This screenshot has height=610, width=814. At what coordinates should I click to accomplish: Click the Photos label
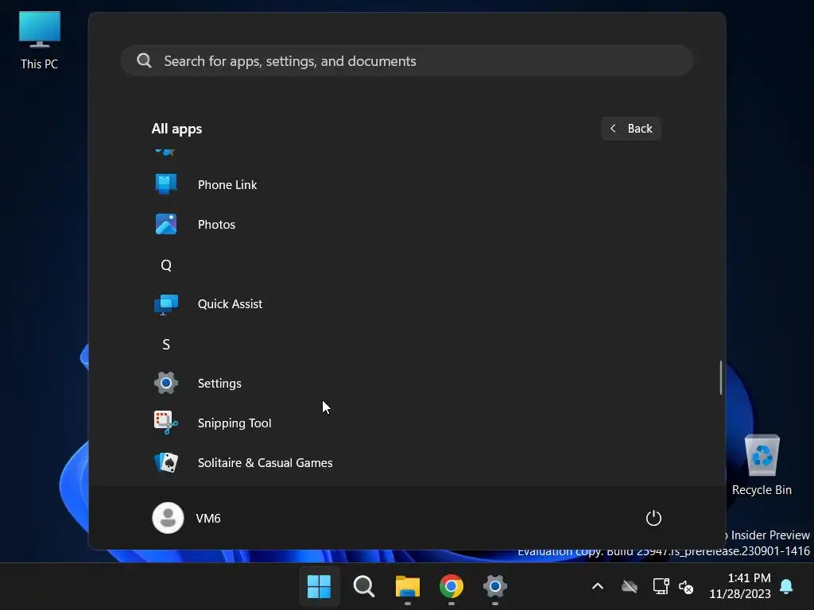coord(216,225)
